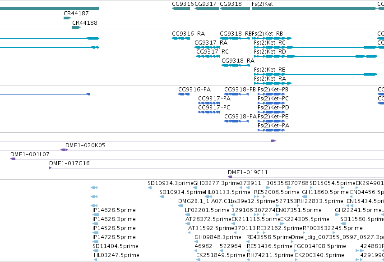Click BAC clone DME1-017G16
This screenshot has height=262, width=384.
point(217,168)
